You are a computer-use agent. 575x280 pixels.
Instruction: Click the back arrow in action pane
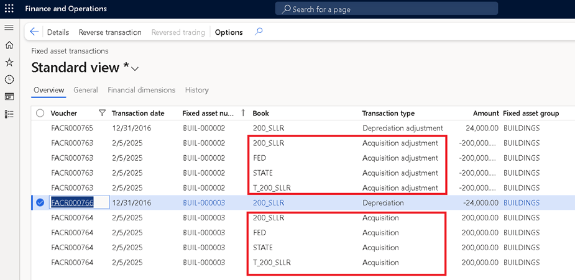(x=34, y=32)
